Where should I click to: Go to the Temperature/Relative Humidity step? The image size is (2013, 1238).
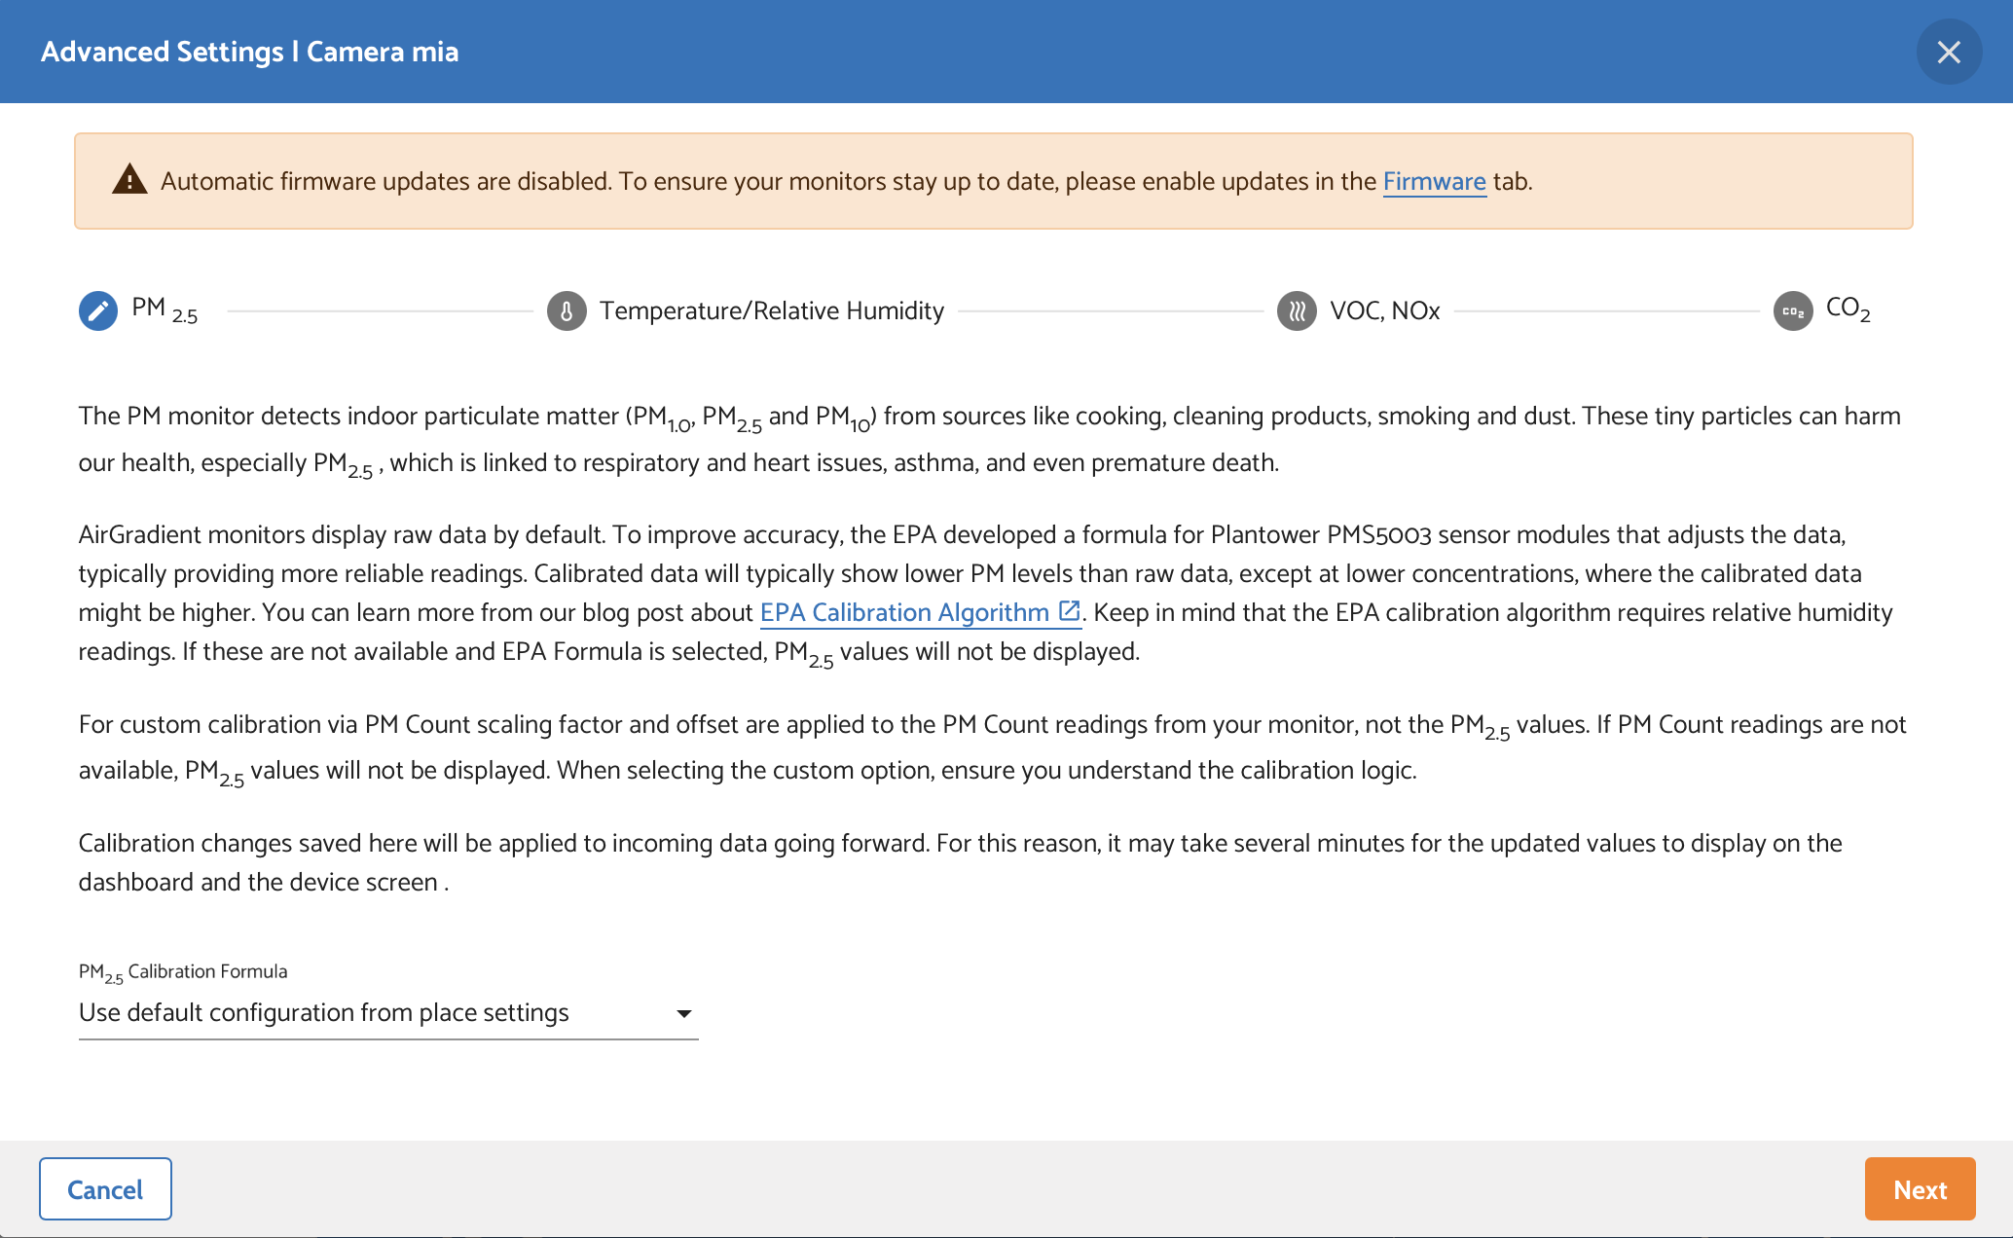[771, 310]
